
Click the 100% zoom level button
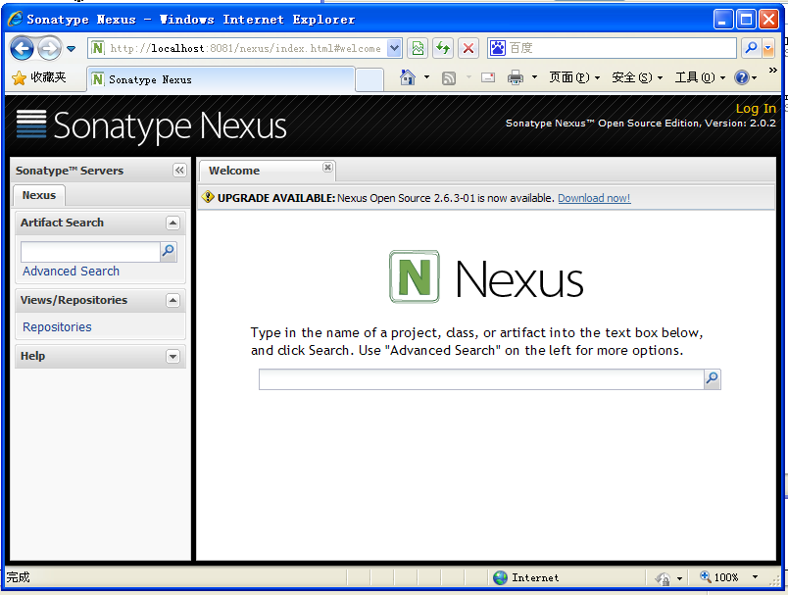[719, 577]
